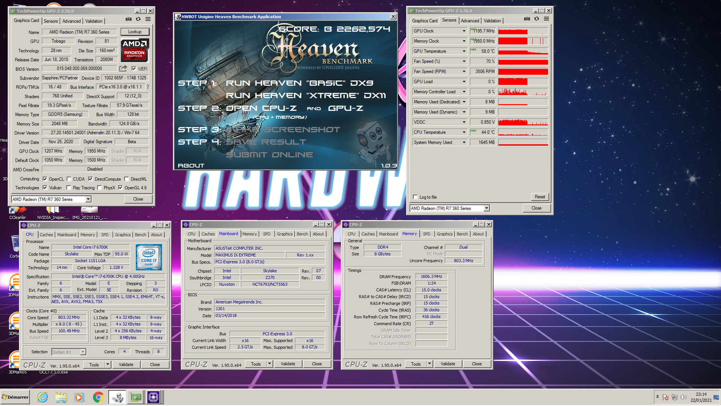Toggle the CUDA checkbox
Viewport: 721px width, 406px height.
click(x=69, y=179)
